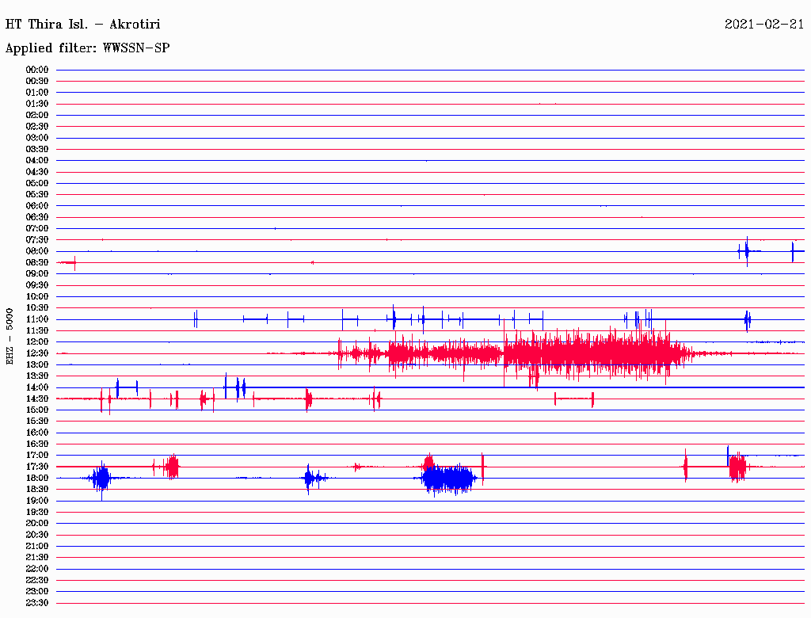Image resolution: width=811 pixels, height=618 pixels.
Task: Click the 16:30 time label
Action: (37, 444)
